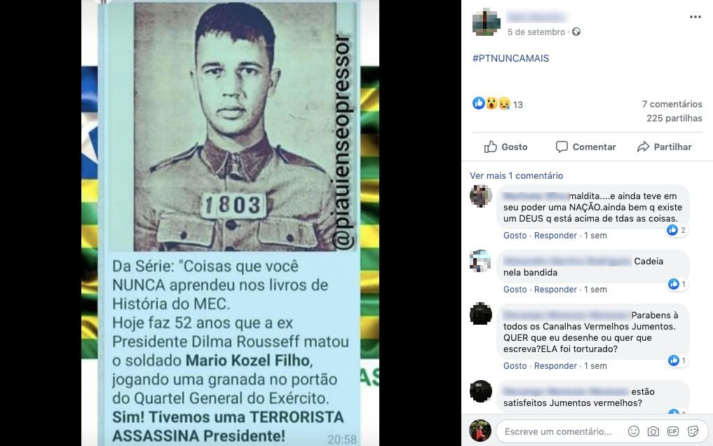The image size is (713, 446).
Task: Click the emoji smiley icon in comment box
Action: click(x=633, y=431)
